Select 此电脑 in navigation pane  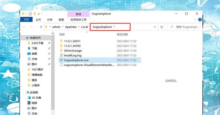[x=34, y=92]
